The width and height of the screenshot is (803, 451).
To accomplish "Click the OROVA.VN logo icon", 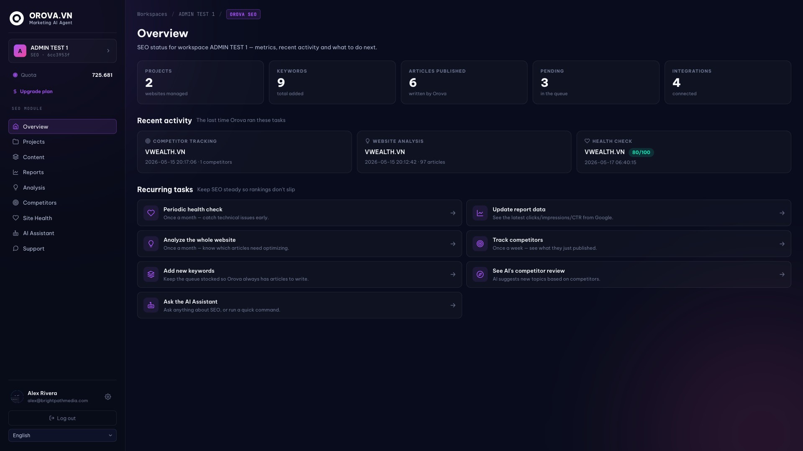I will pos(17,18).
